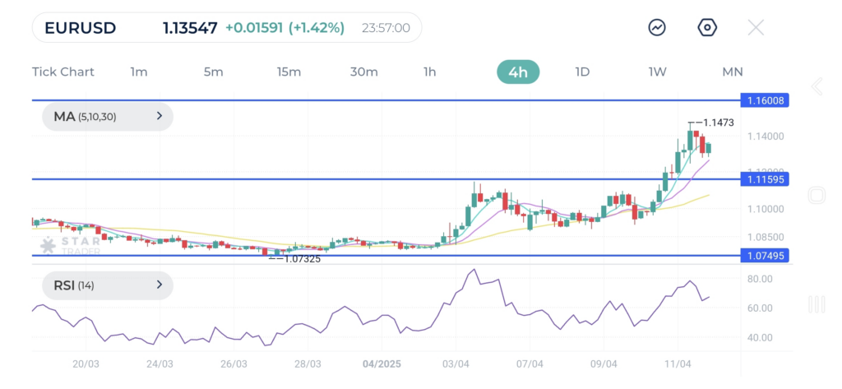The image size is (842, 389).
Task: Switch to the Tick Chart view
Action: (x=63, y=72)
